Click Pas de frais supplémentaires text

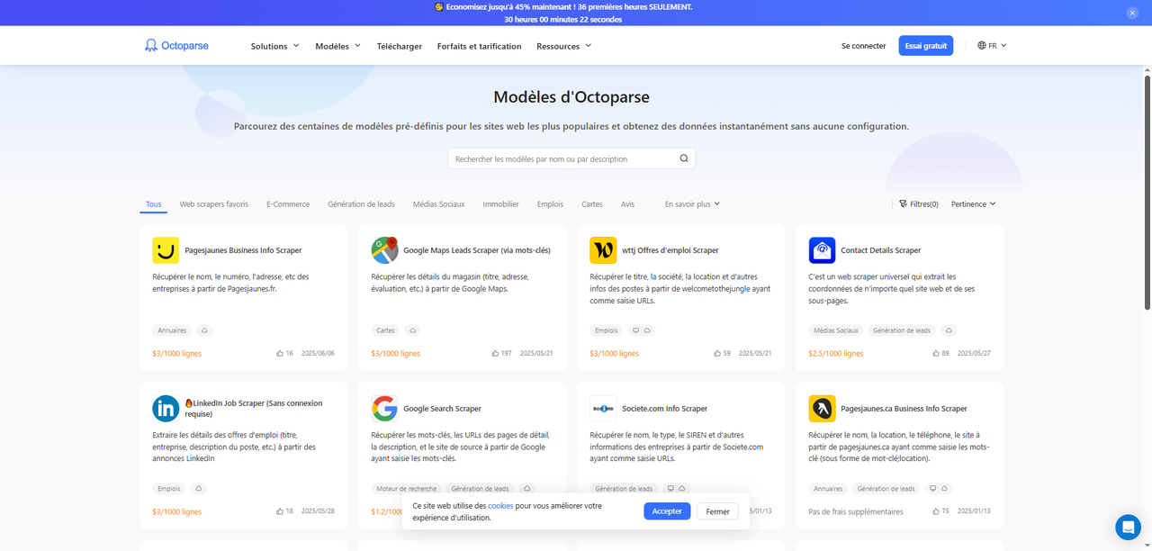(856, 511)
